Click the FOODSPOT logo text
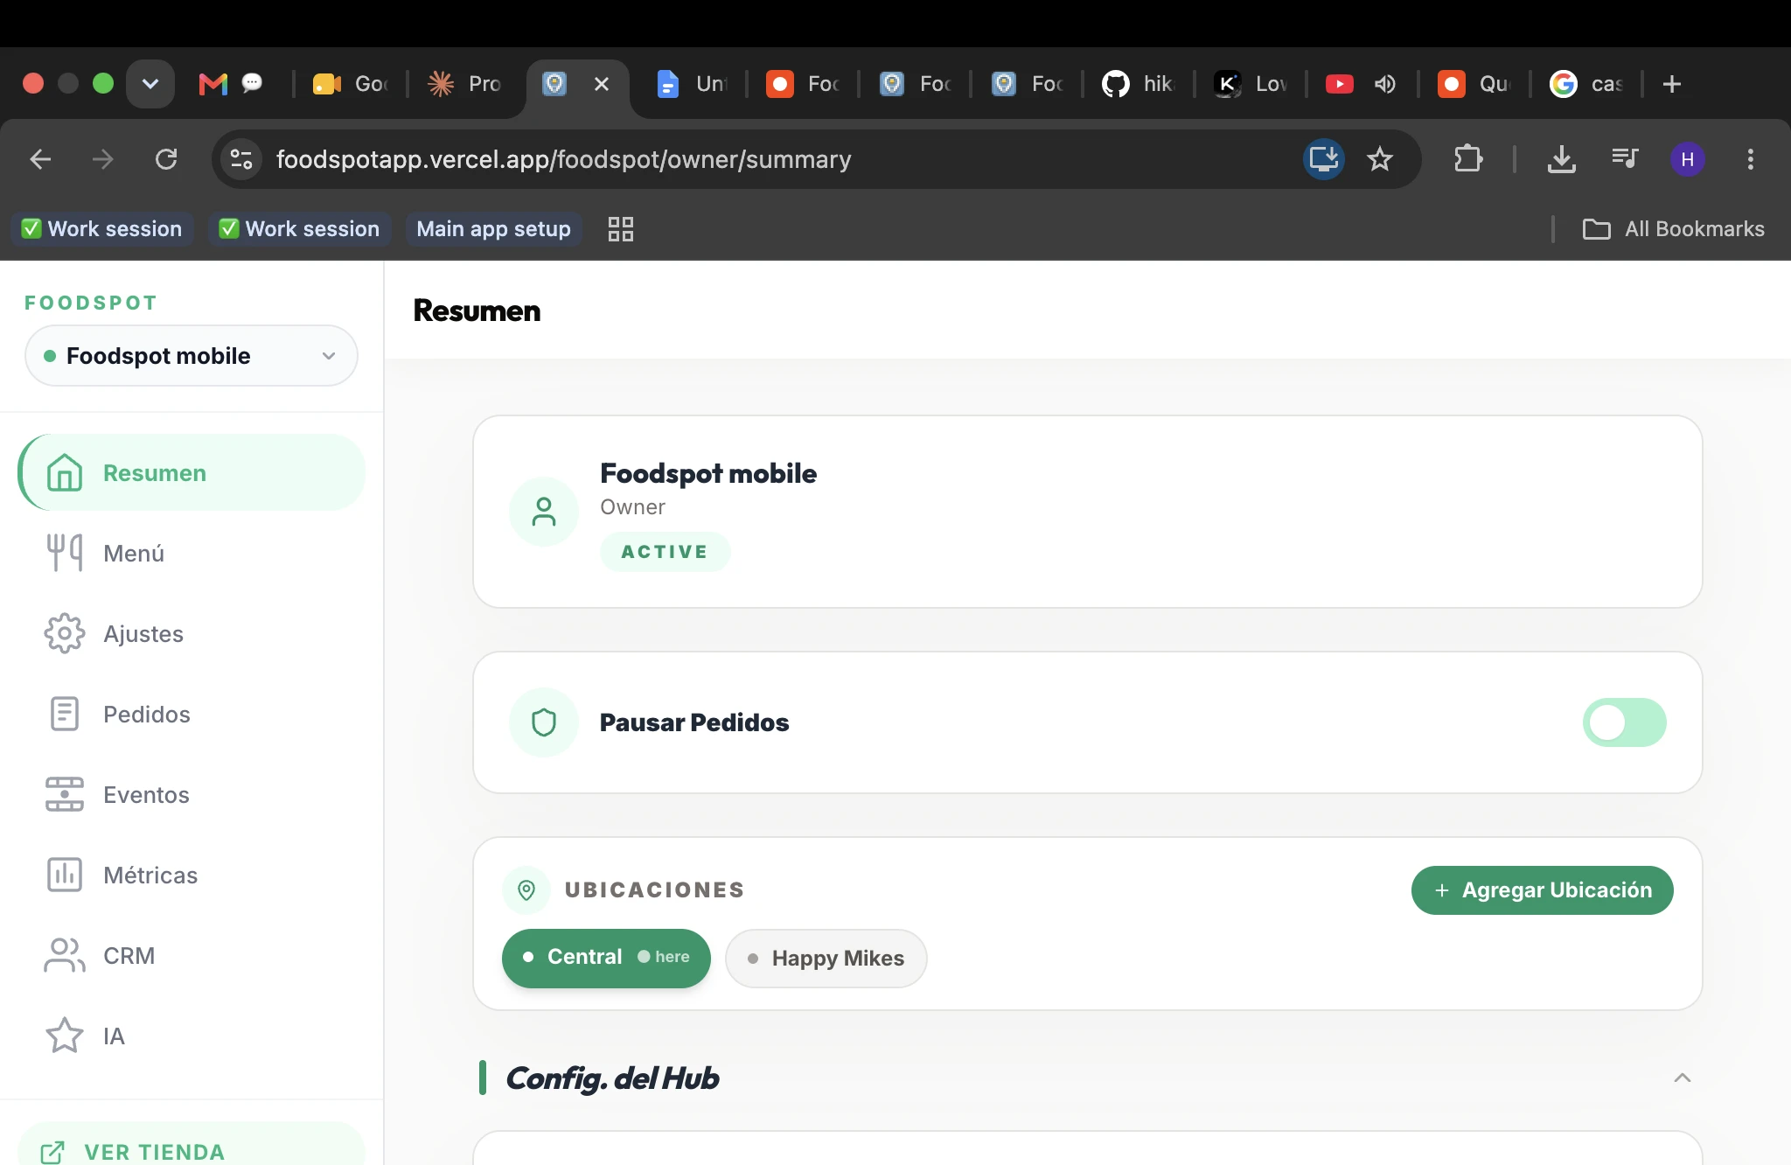The height and width of the screenshot is (1165, 1791). [x=91, y=303]
